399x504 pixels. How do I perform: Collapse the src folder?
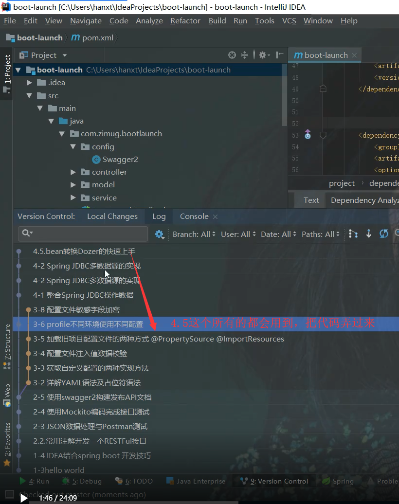click(29, 95)
